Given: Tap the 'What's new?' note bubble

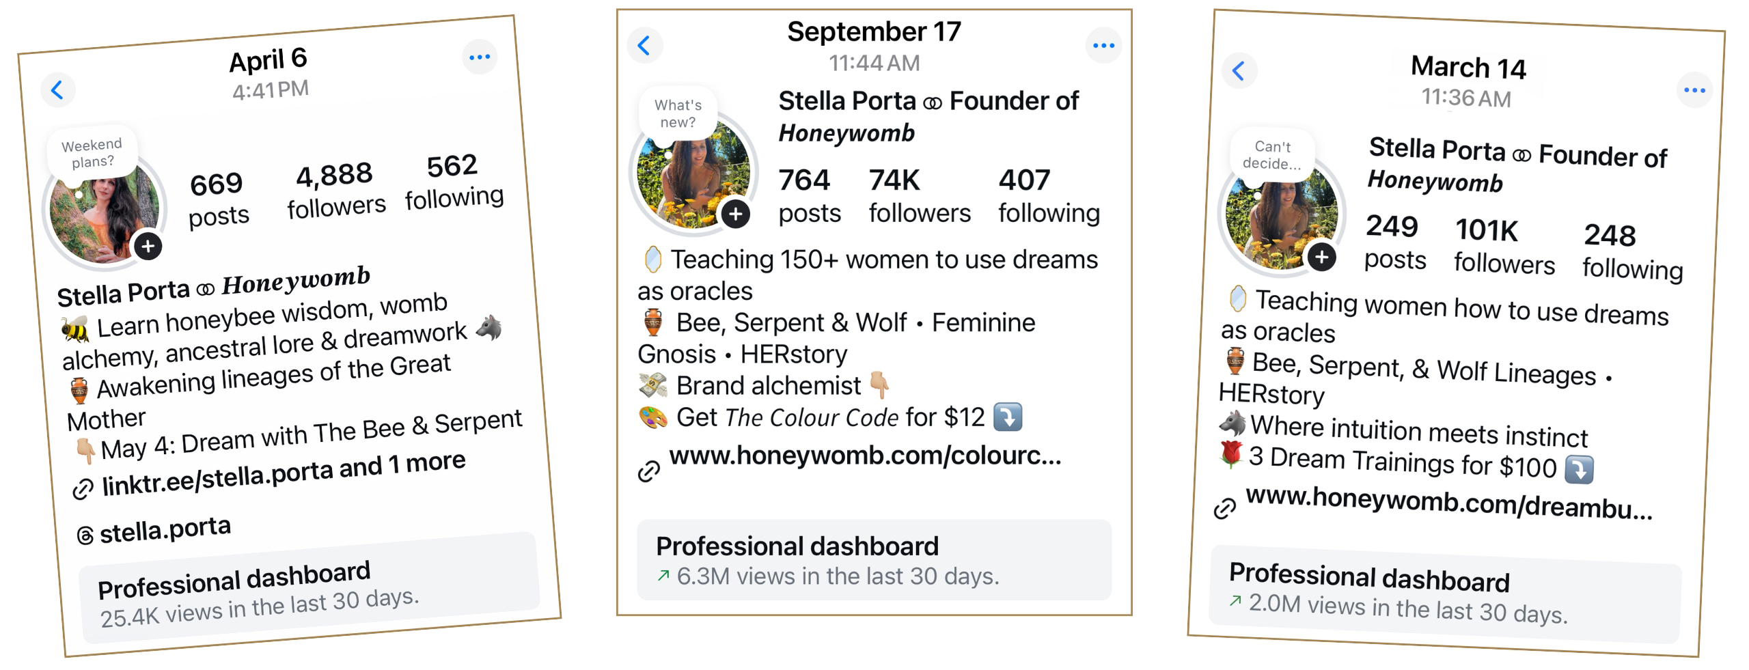Looking at the screenshot, I should (678, 113).
